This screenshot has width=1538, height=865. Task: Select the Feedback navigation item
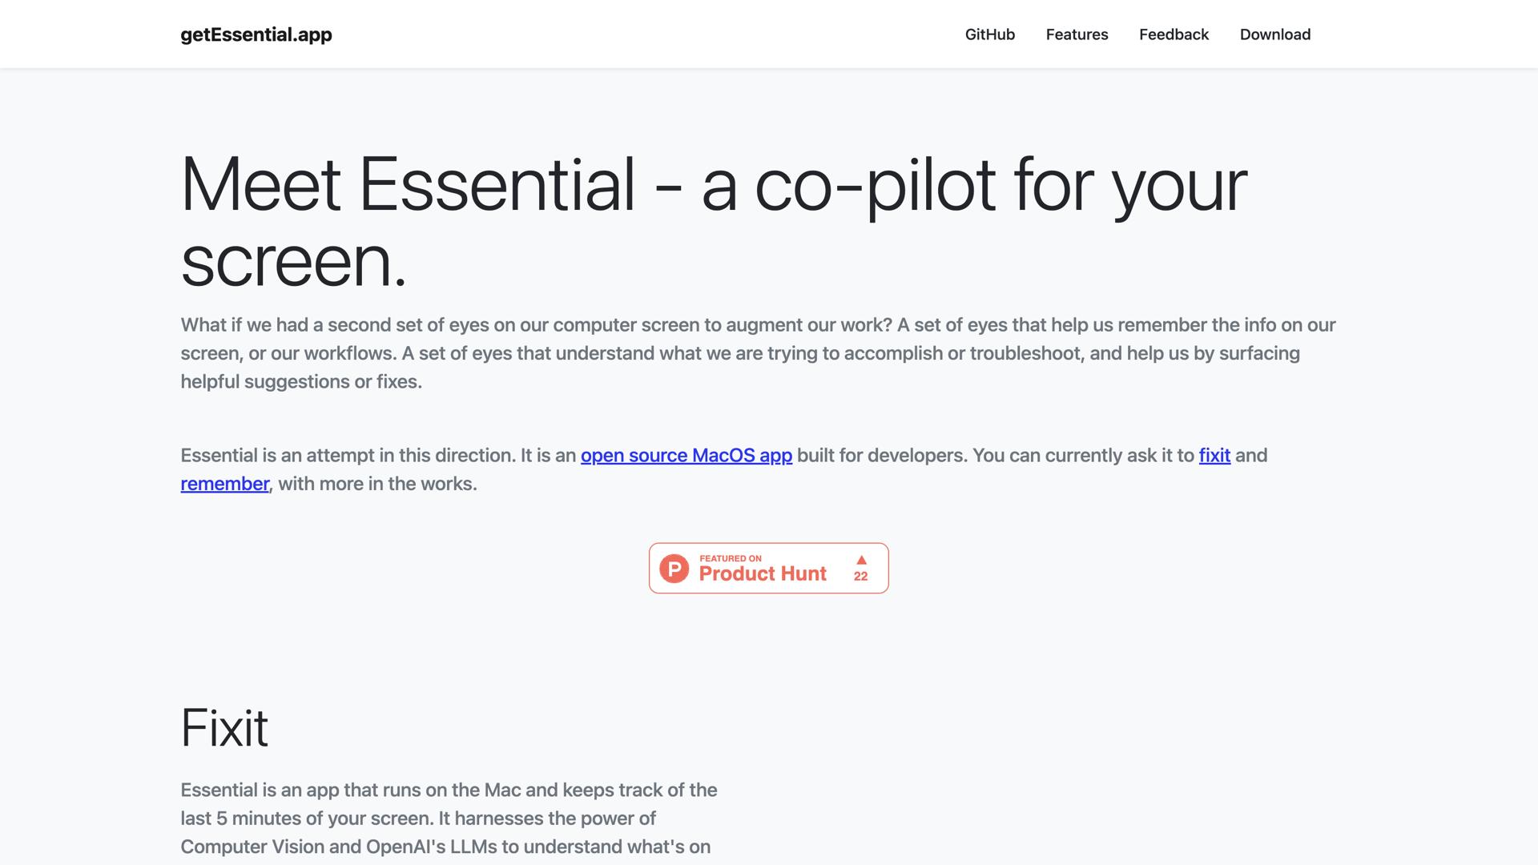coord(1174,34)
